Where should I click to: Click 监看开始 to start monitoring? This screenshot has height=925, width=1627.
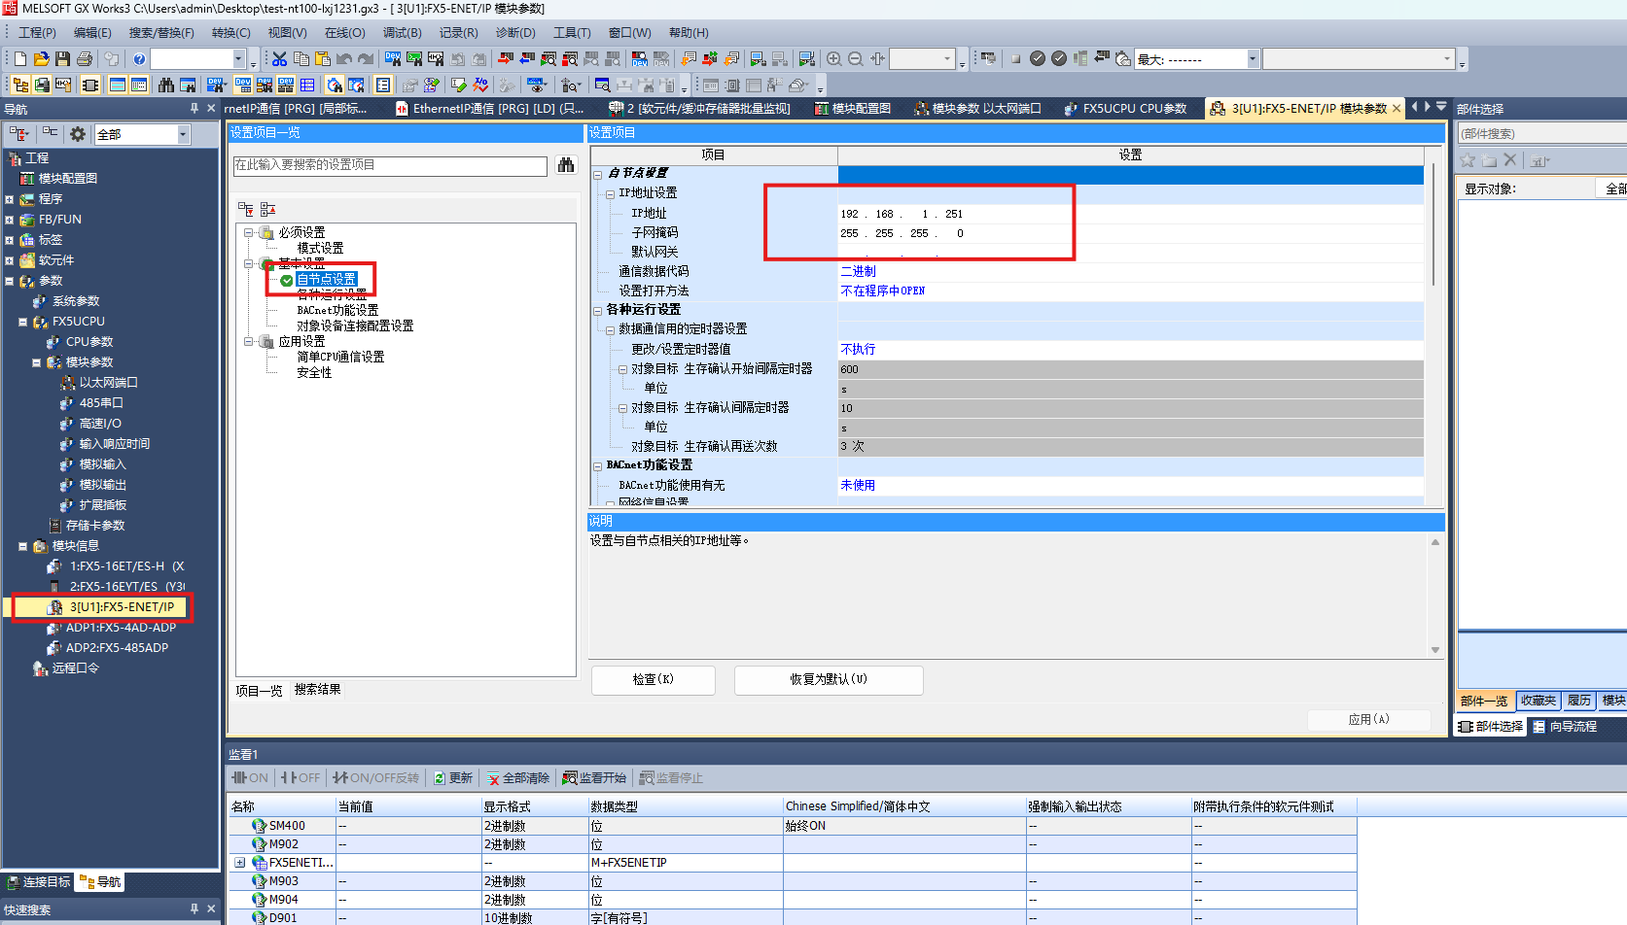pos(594,777)
